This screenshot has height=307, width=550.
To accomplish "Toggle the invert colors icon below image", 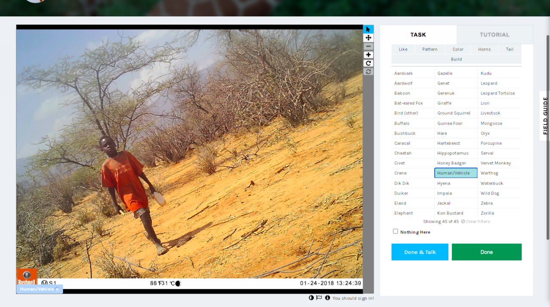I will 311,298.
